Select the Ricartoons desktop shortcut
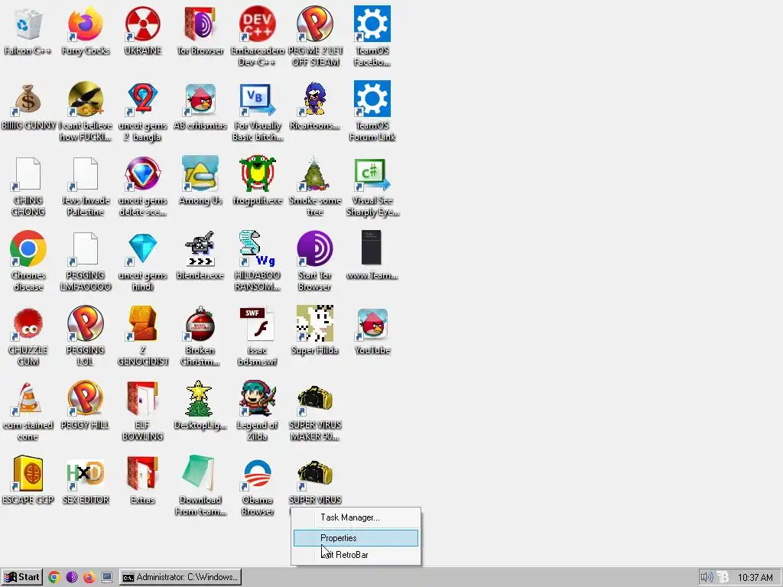The width and height of the screenshot is (783, 587). click(x=314, y=99)
